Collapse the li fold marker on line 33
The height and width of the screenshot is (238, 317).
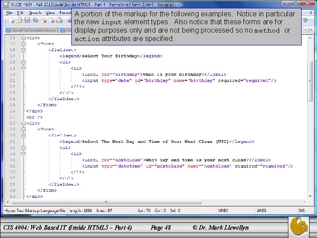pos(23,154)
